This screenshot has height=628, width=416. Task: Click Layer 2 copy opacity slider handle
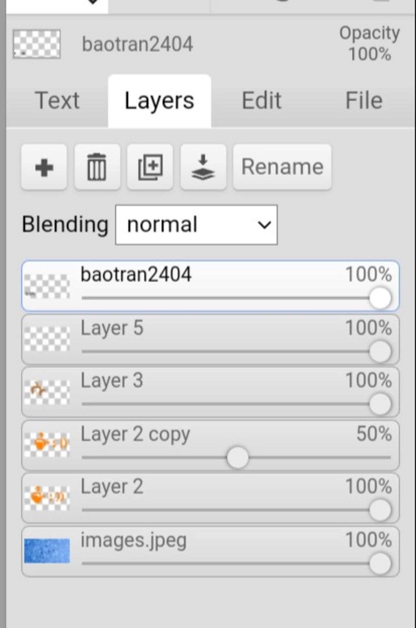click(237, 457)
